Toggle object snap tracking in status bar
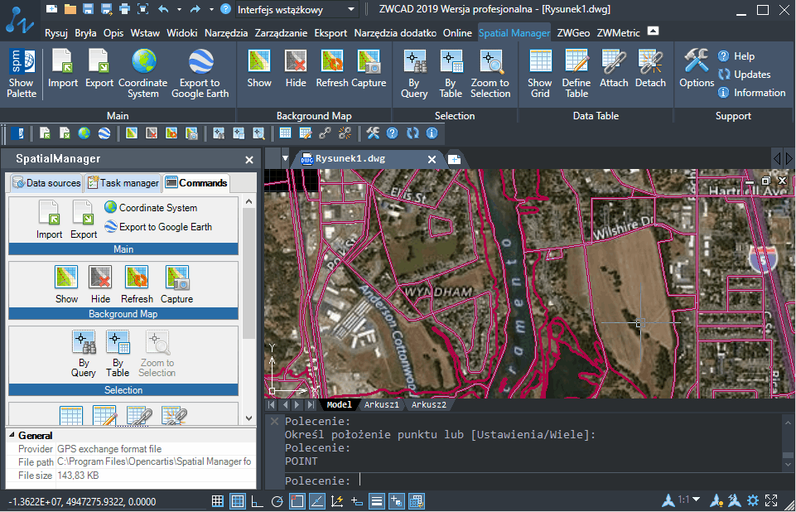The height and width of the screenshot is (512, 796). 316,501
